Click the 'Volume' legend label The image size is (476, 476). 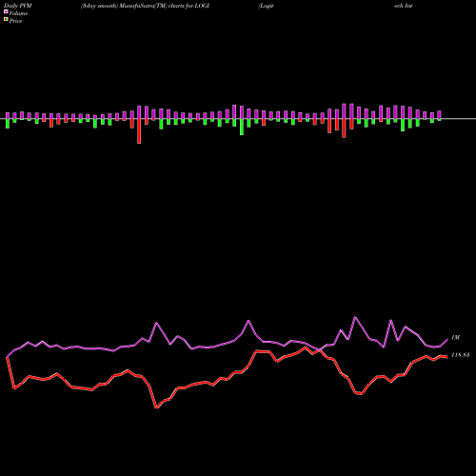pyautogui.click(x=18, y=13)
